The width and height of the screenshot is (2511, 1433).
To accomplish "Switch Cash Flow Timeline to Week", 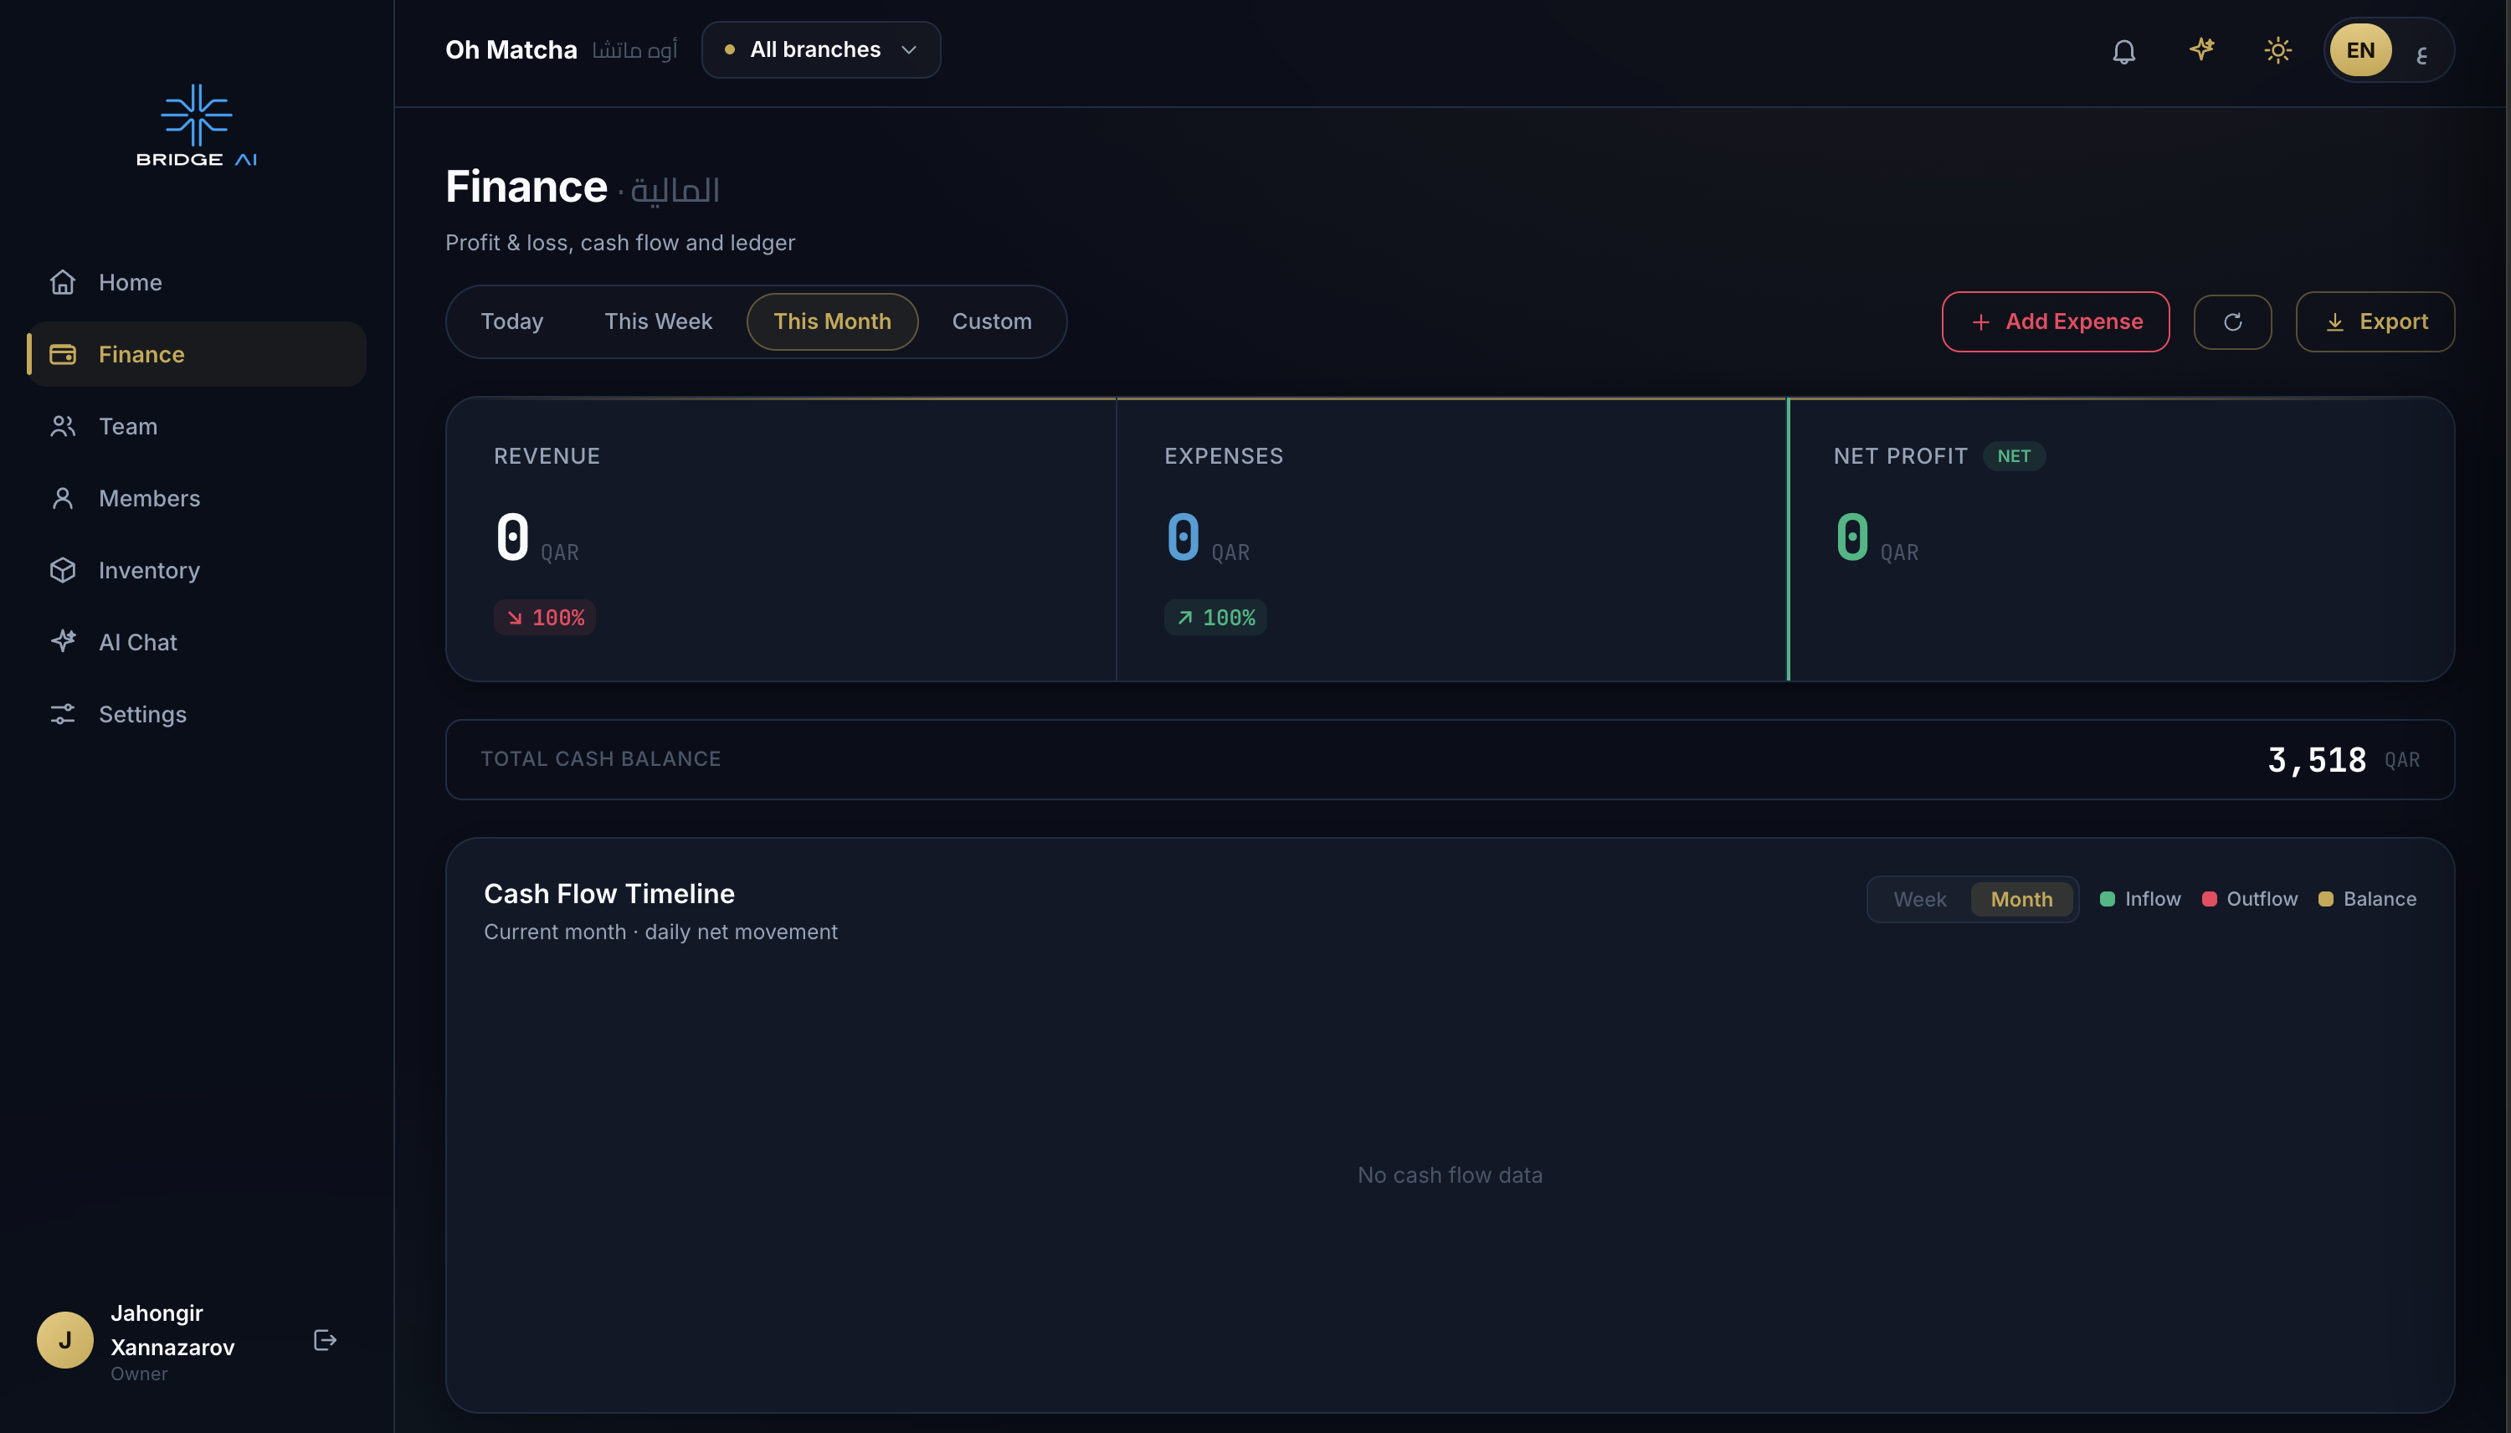I will [1919, 900].
